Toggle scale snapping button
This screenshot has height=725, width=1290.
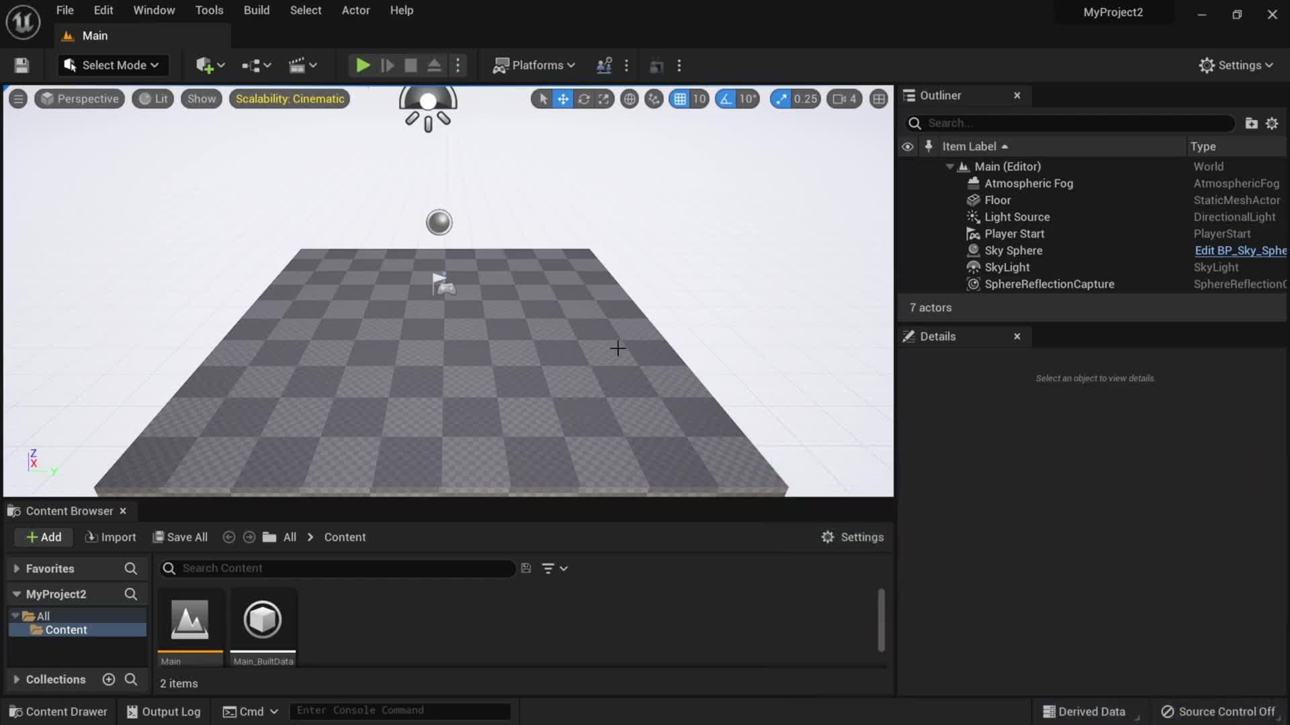point(781,99)
